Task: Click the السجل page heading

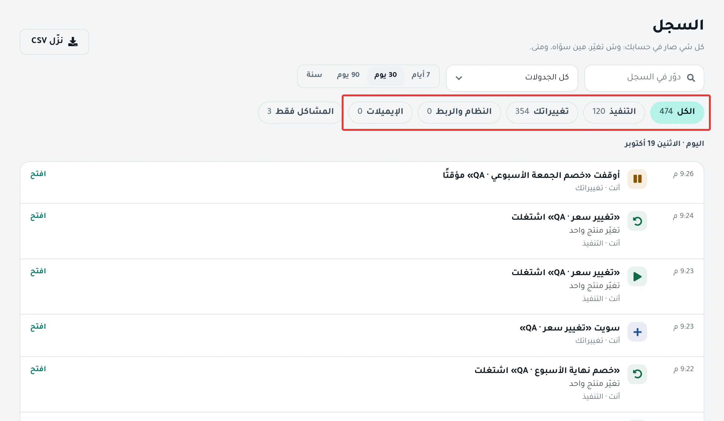Action: (x=678, y=25)
